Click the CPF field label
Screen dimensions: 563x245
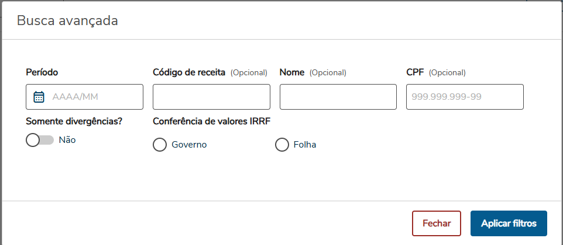click(x=415, y=72)
